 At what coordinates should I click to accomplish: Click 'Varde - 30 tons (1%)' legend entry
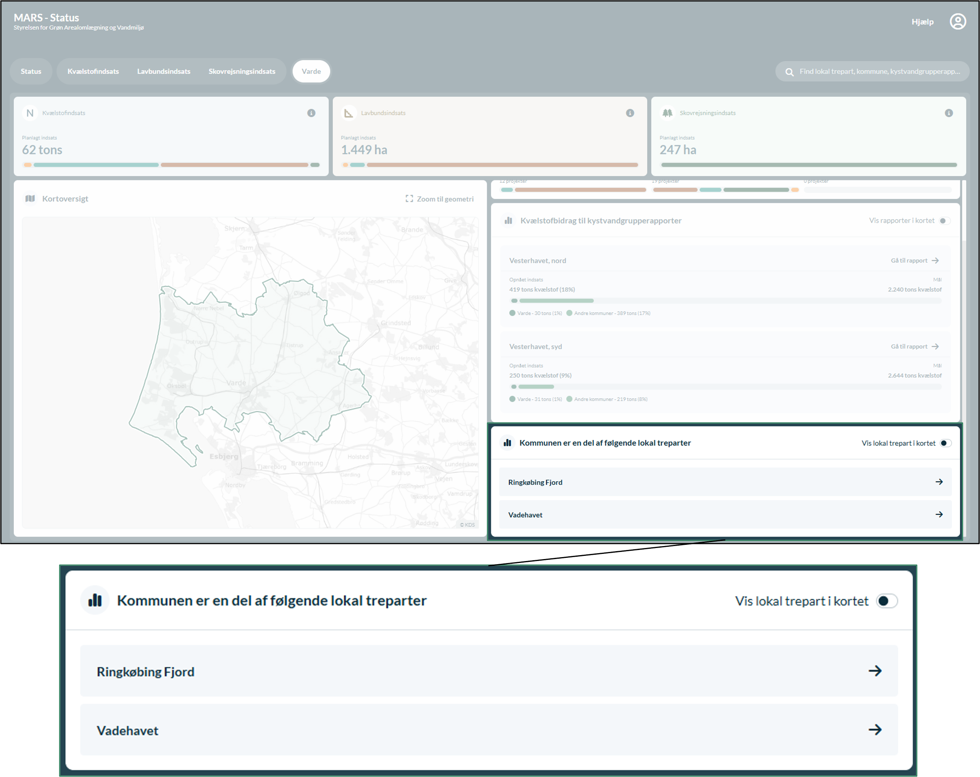[536, 313]
